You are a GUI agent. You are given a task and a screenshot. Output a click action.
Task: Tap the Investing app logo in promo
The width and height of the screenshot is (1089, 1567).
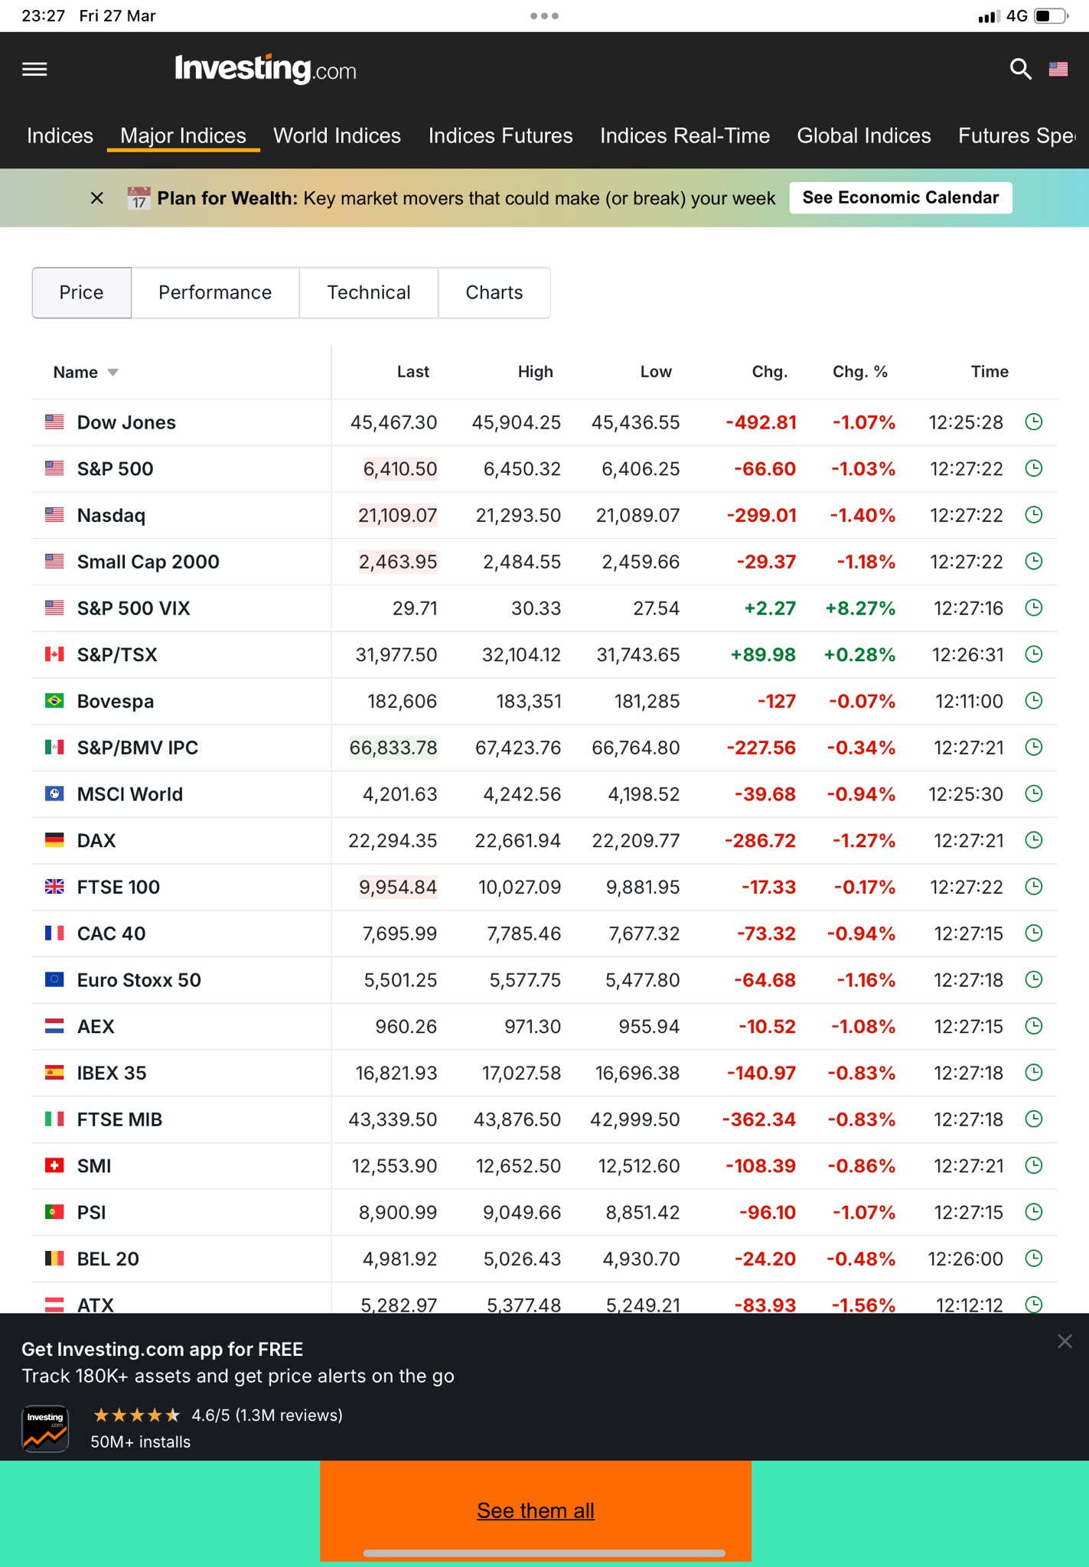click(45, 1428)
